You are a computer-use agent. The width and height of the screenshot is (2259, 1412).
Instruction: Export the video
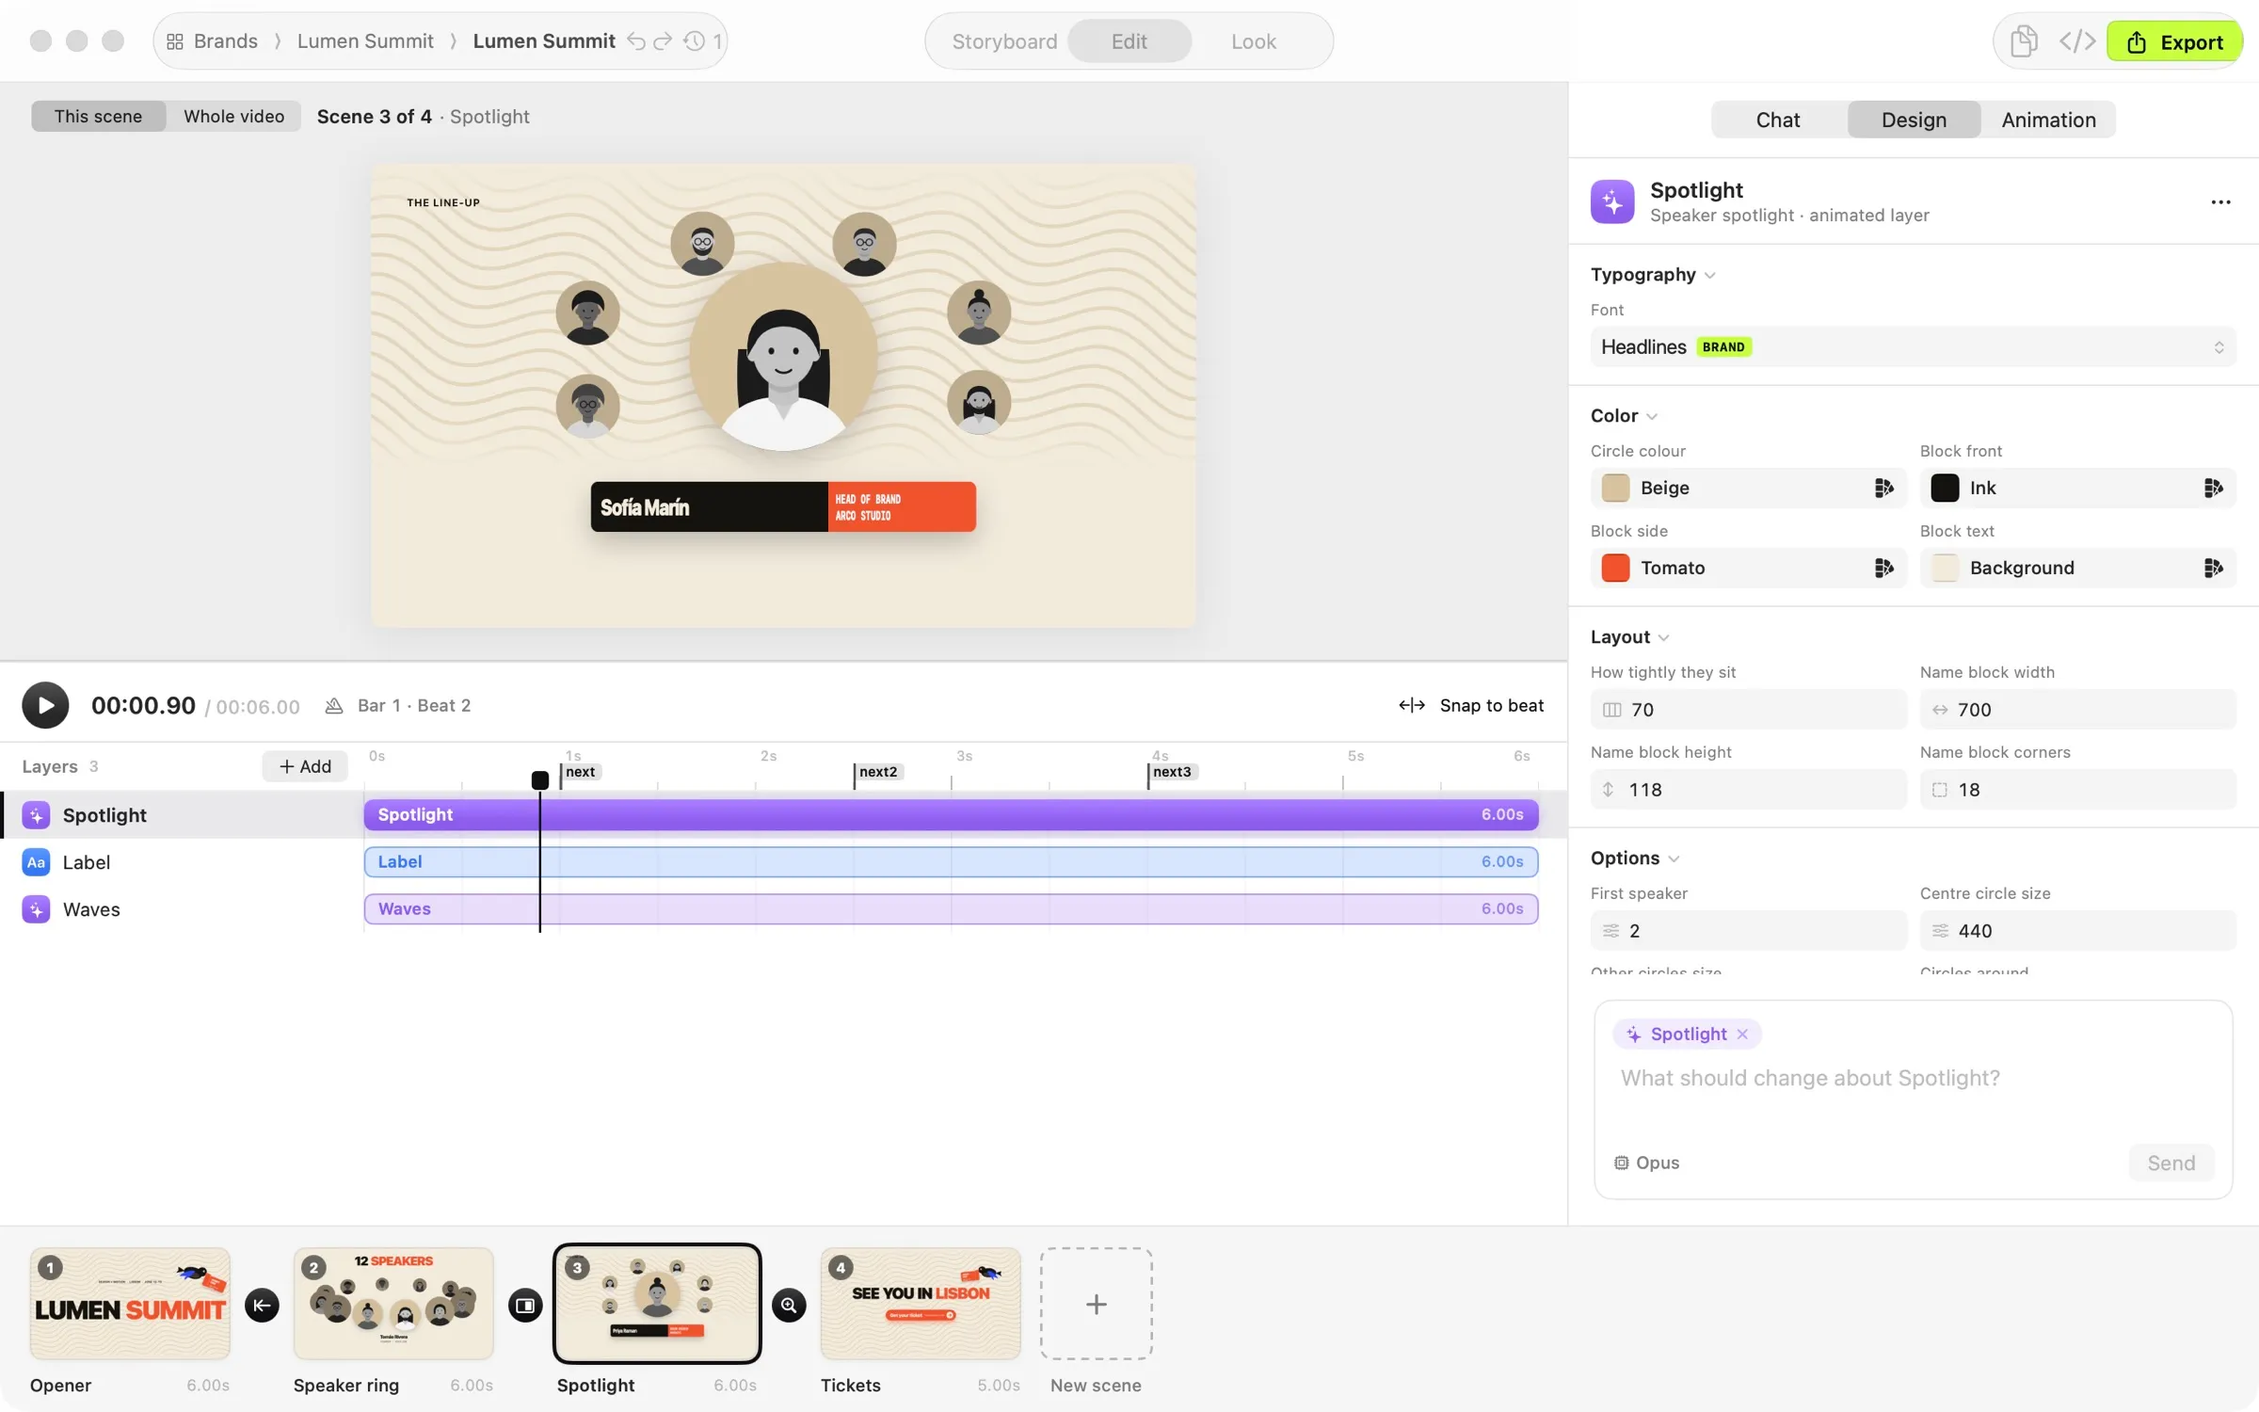coord(2174,41)
